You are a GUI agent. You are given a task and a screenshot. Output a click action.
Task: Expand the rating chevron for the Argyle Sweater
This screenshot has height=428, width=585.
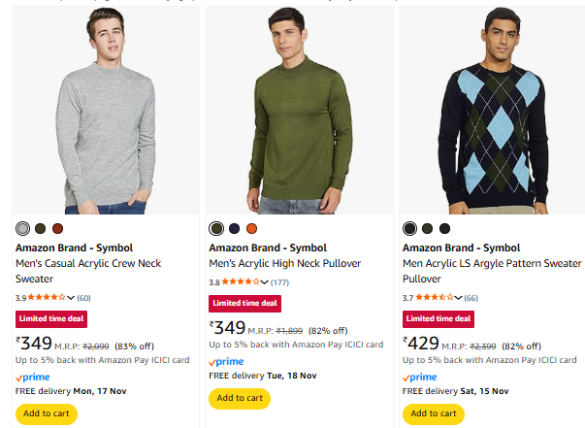point(458,297)
